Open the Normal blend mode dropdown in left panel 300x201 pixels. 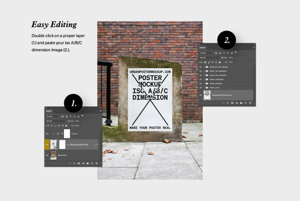coord(56,121)
